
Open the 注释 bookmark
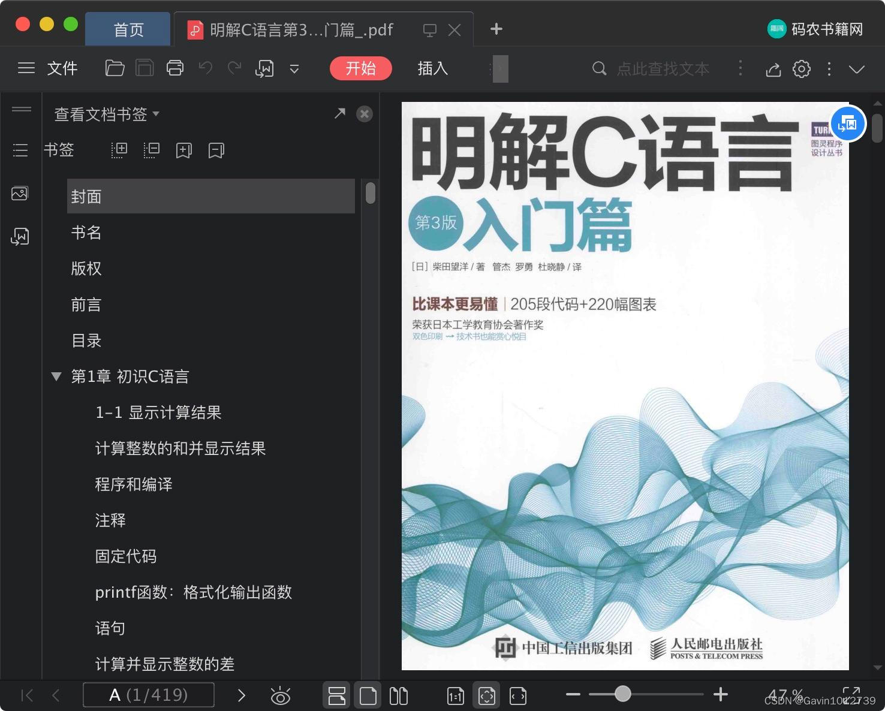110,520
